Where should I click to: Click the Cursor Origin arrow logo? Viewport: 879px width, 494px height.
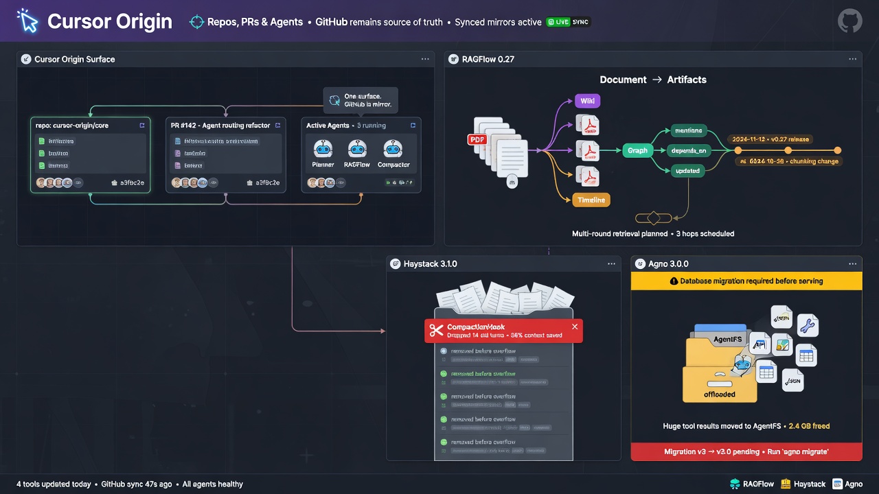pos(27,21)
